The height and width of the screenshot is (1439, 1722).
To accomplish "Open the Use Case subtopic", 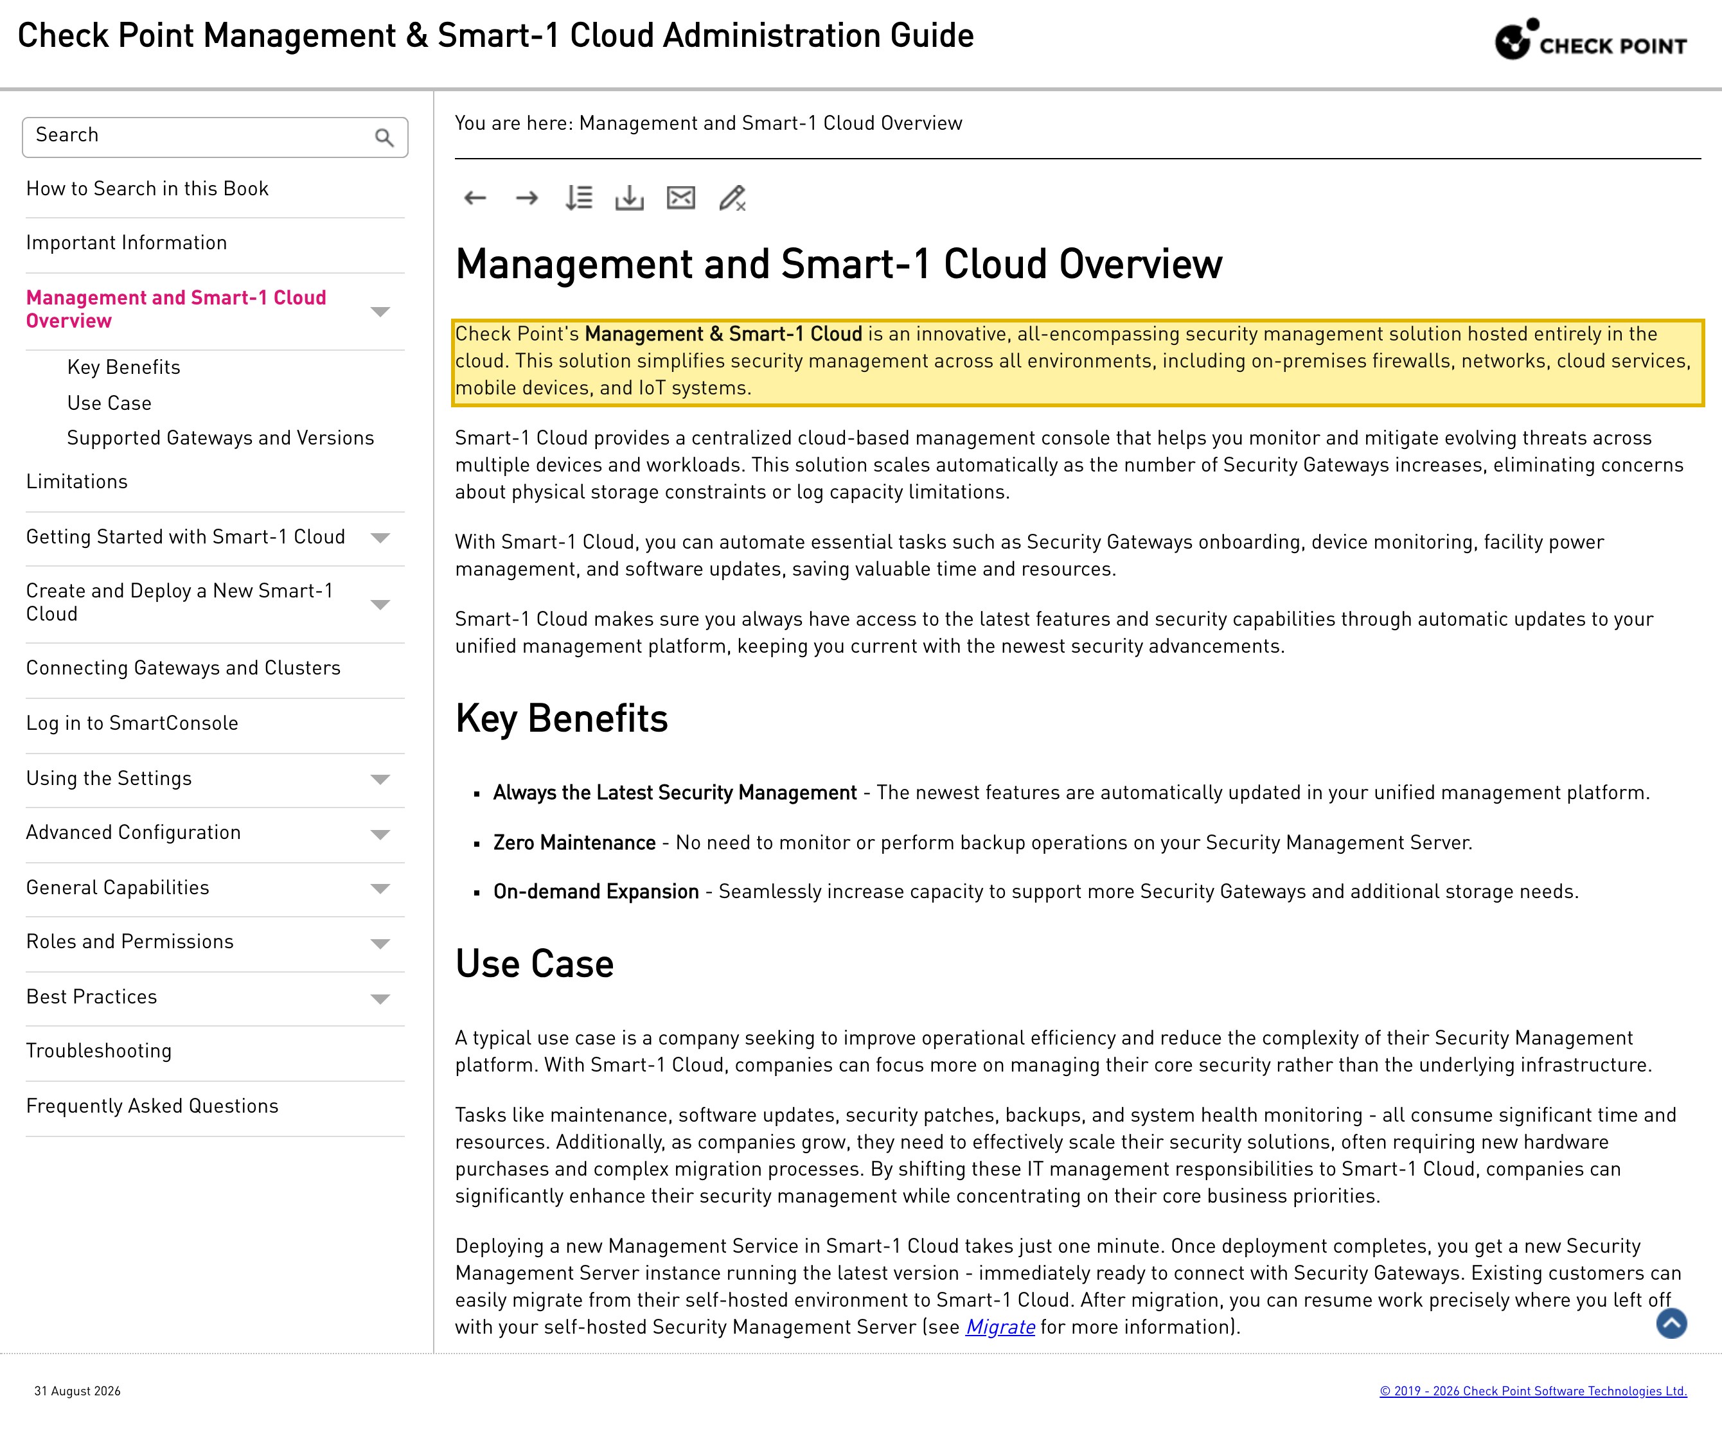I will click(109, 403).
